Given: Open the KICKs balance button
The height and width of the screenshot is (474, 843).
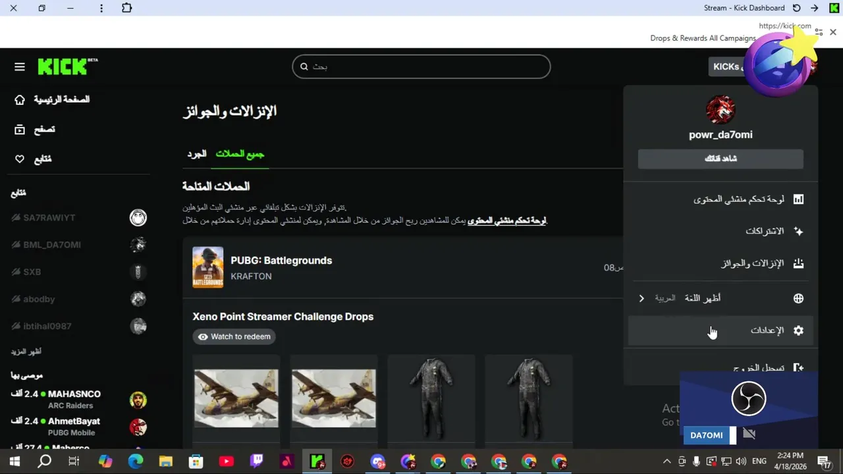Looking at the screenshot, I should click(x=726, y=66).
